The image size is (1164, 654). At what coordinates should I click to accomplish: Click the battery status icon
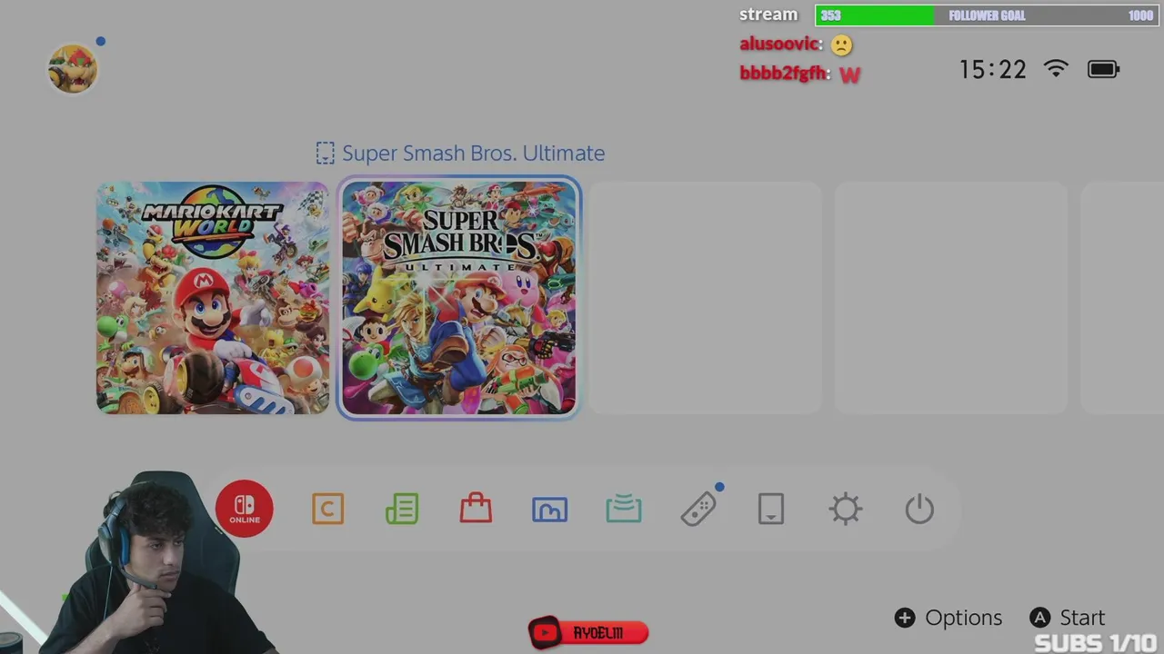[1104, 69]
